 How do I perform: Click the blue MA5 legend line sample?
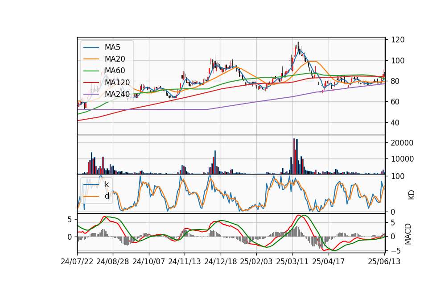click(91, 48)
